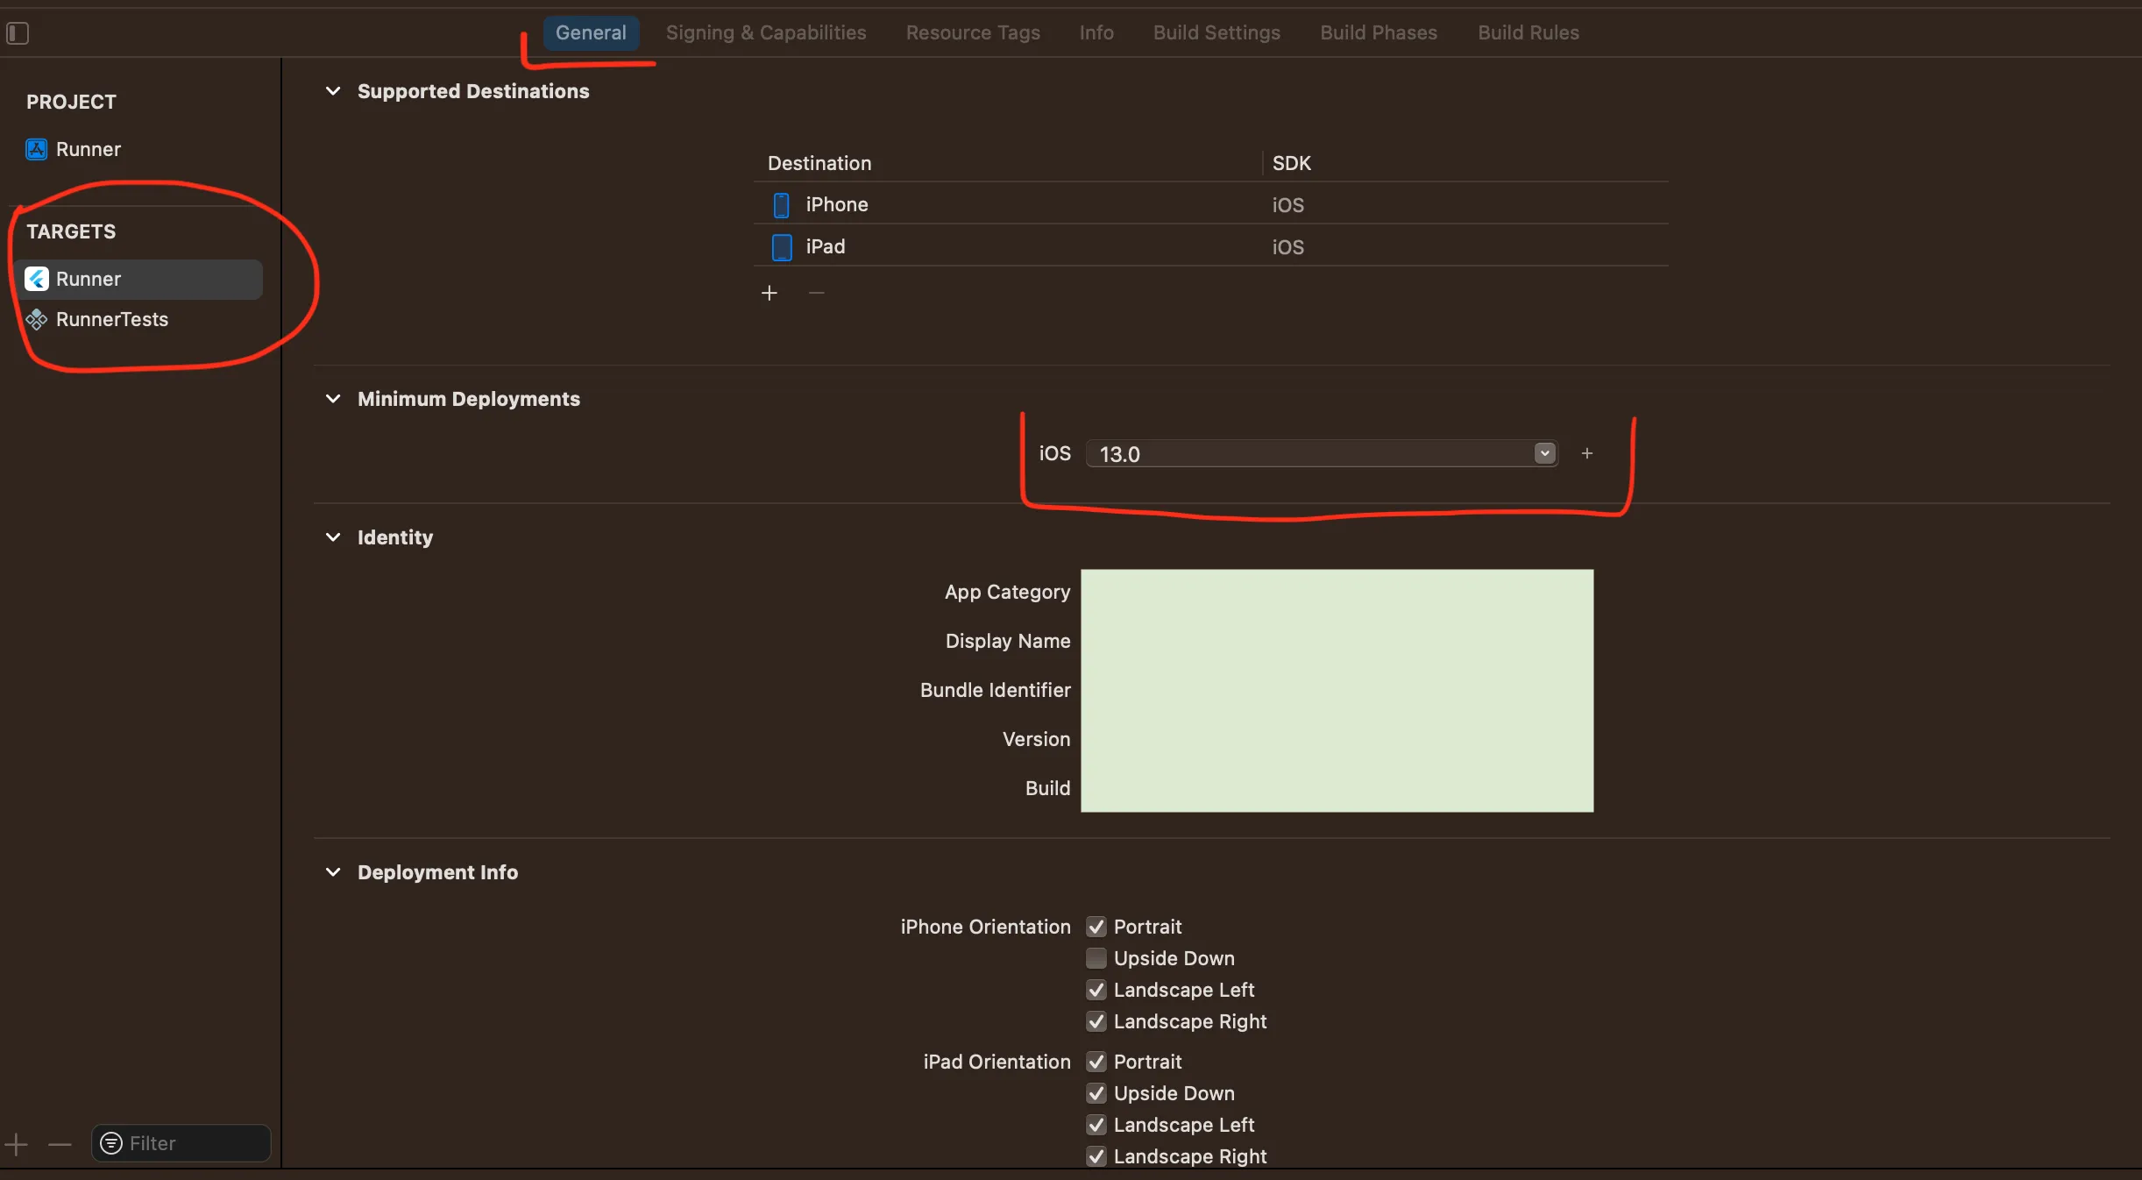The height and width of the screenshot is (1180, 2142).
Task: Collapse the Supported Destinations section
Action: 333,91
